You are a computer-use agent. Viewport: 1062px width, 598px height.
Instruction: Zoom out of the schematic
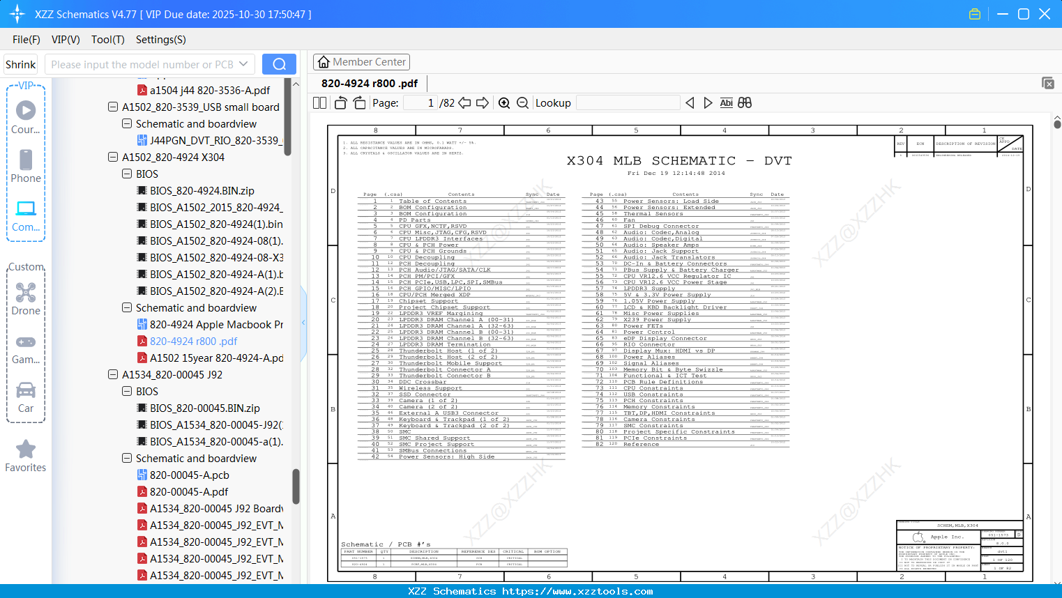pyautogui.click(x=522, y=103)
